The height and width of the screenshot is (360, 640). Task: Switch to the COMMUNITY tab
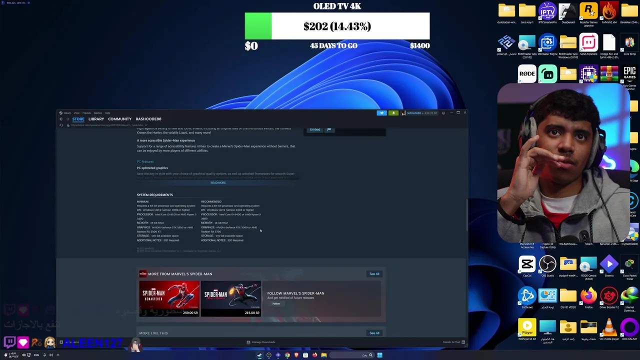click(119, 119)
